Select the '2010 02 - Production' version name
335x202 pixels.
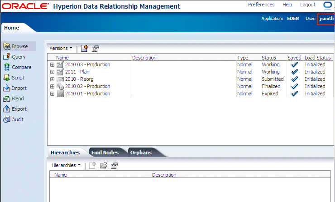[x=87, y=86]
